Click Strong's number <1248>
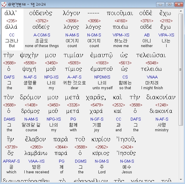Image resolution: width=185 pixels, height=184 pixels. click(x=162, y=105)
